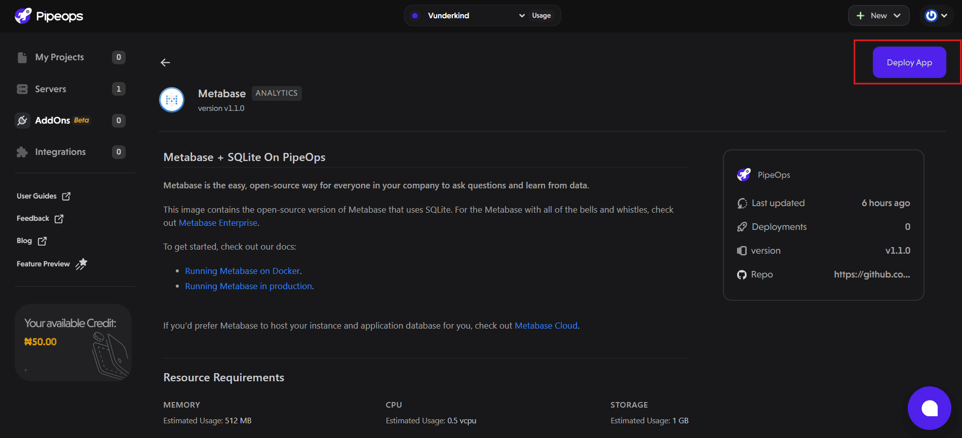Click the Feedback external link icon
Image resolution: width=962 pixels, height=438 pixels.
coord(59,219)
